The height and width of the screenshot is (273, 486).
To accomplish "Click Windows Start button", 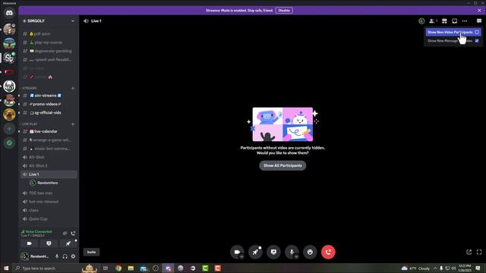I will point(6,268).
